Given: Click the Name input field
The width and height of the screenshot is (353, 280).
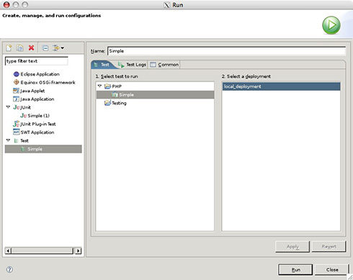Looking at the screenshot, I should click(227, 51).
